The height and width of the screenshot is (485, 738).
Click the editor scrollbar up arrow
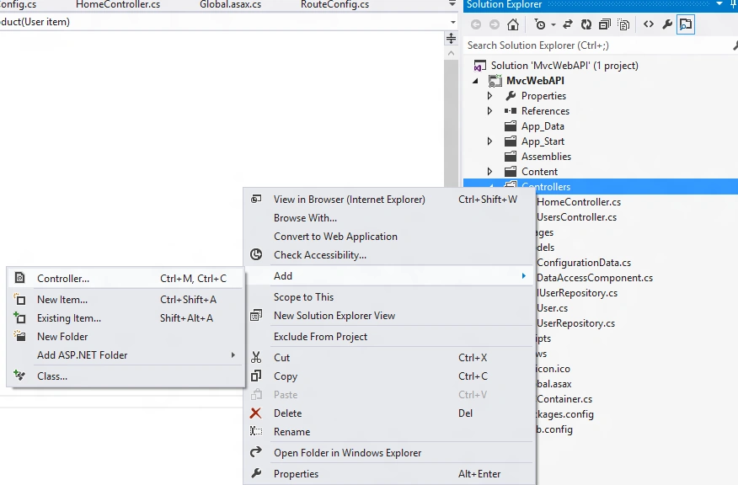click(451, 53)
